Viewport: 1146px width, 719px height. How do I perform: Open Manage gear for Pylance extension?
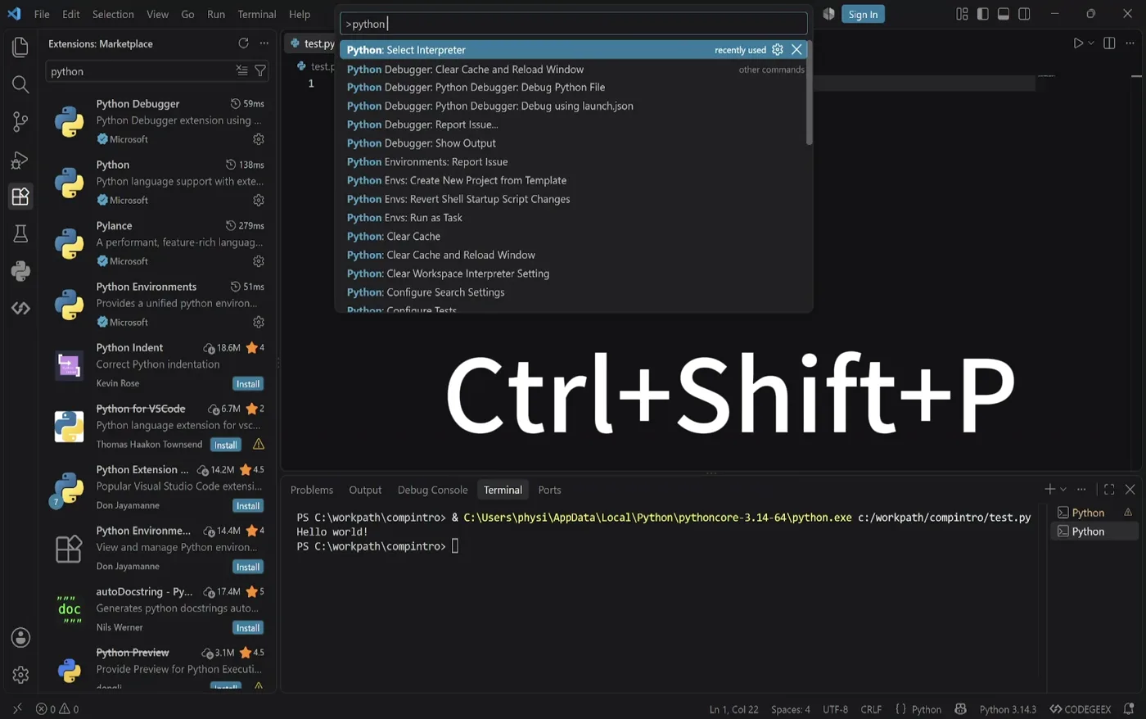(x=259, y=261)
